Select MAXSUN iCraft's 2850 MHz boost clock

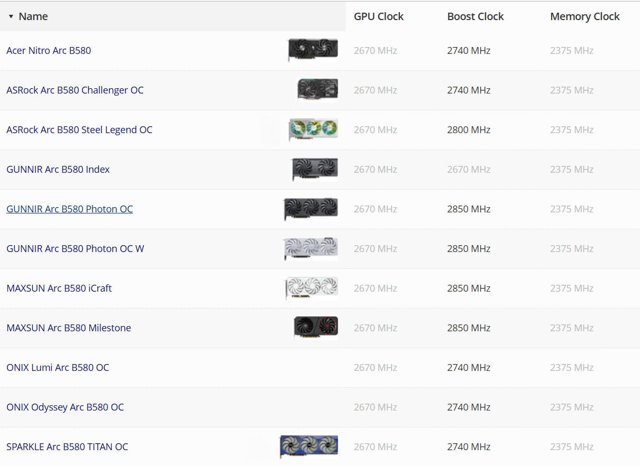pyautogui.click(x=469, y=288)
